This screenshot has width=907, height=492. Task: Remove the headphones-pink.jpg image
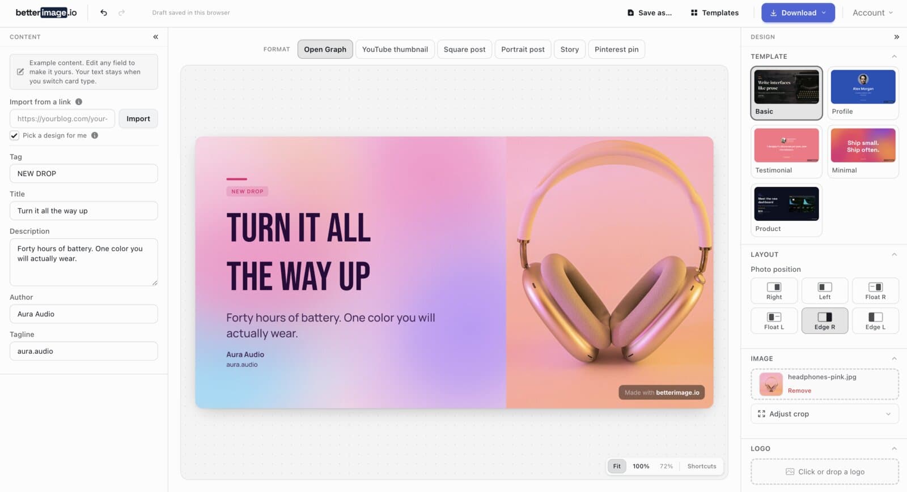[799, 391]
